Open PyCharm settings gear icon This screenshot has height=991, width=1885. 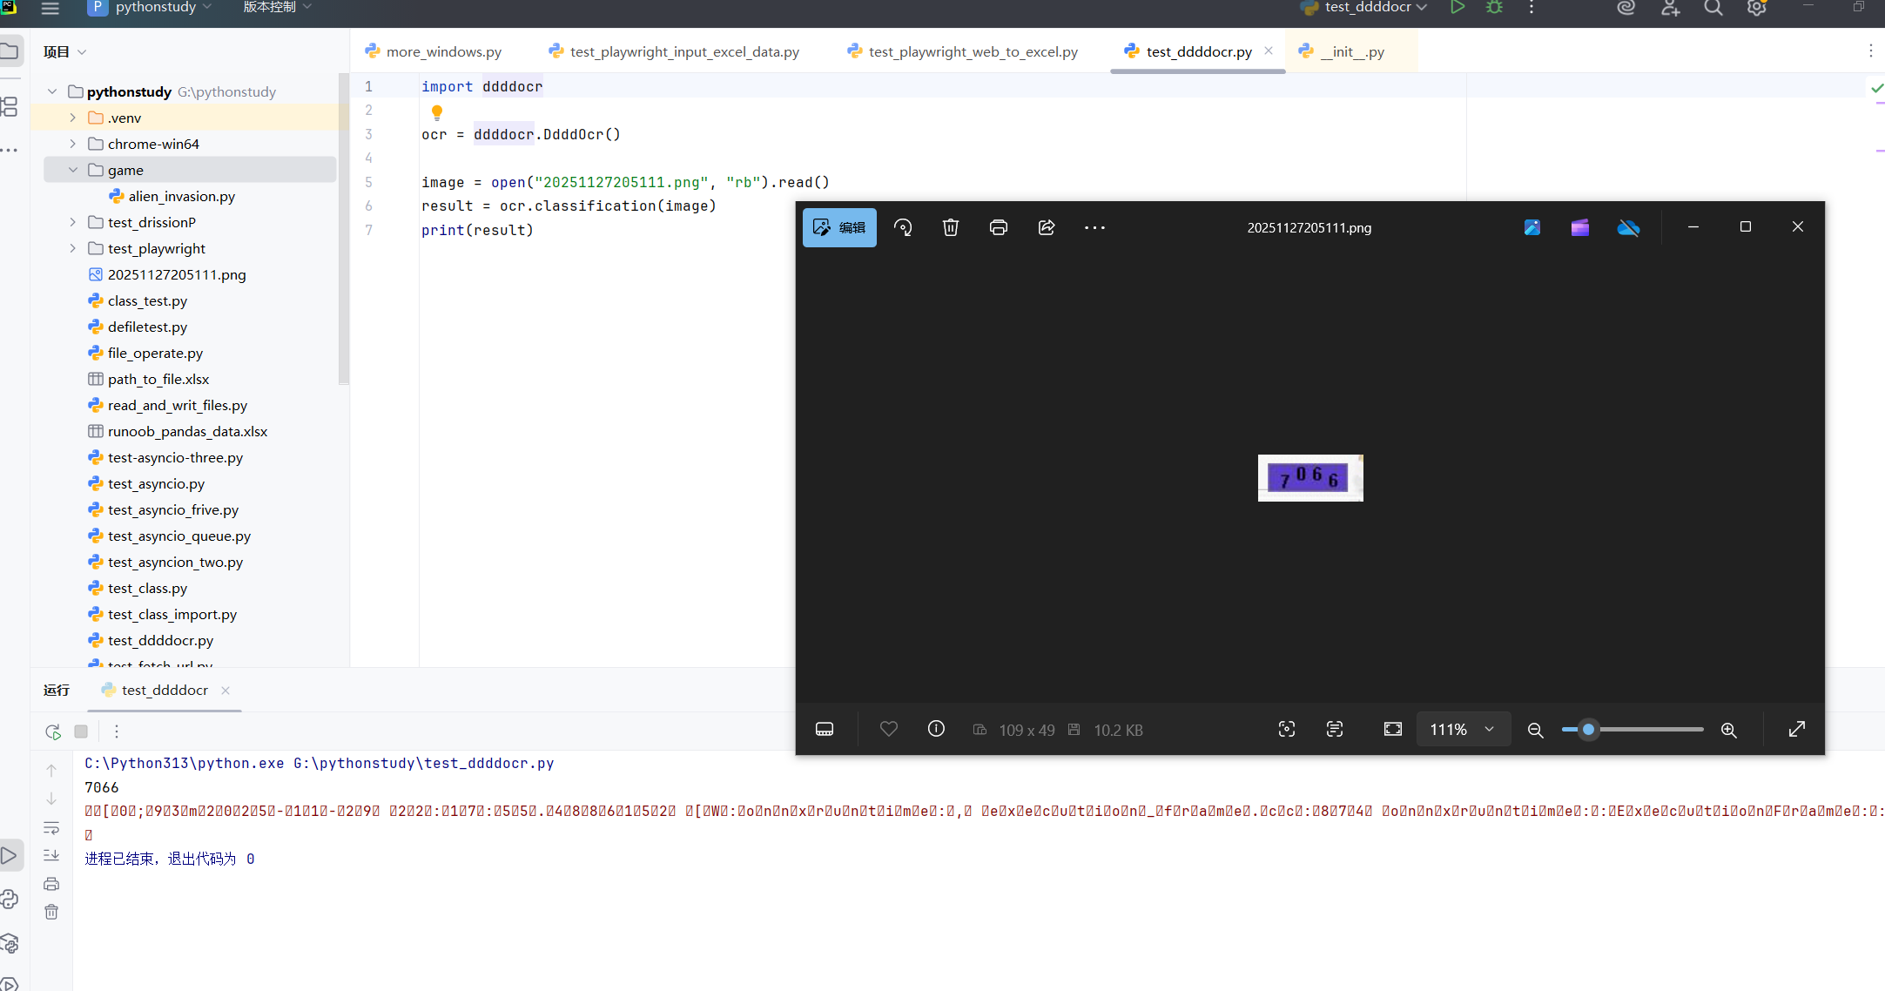pos(1756,8)
